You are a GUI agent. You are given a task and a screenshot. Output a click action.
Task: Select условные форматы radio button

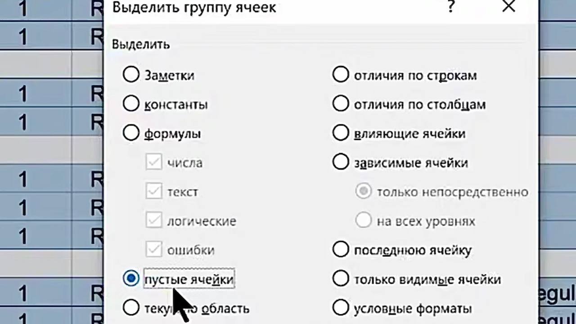click(341, 308)
